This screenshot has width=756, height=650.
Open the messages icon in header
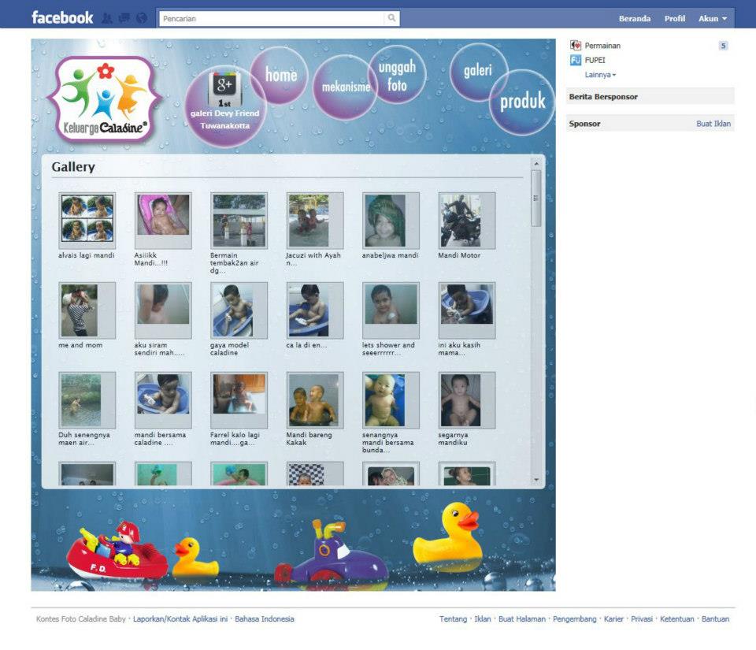coord(124,18)
